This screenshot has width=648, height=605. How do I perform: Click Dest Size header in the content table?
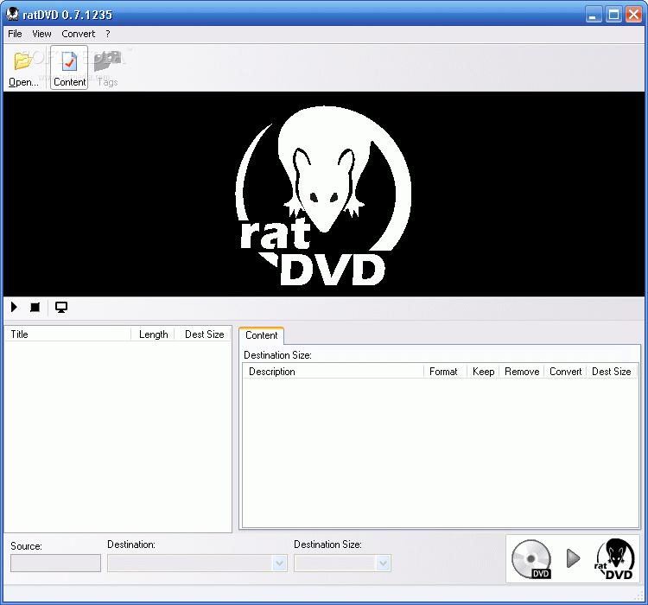(612, 372)
